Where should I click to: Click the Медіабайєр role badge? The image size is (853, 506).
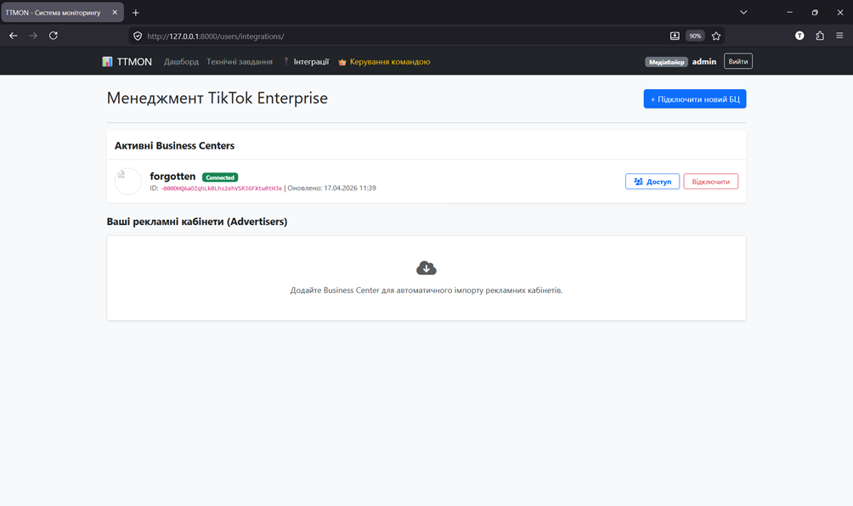coord(666,62)
